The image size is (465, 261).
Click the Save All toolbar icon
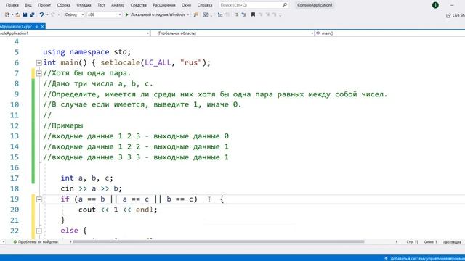click(x=32, y=14)
